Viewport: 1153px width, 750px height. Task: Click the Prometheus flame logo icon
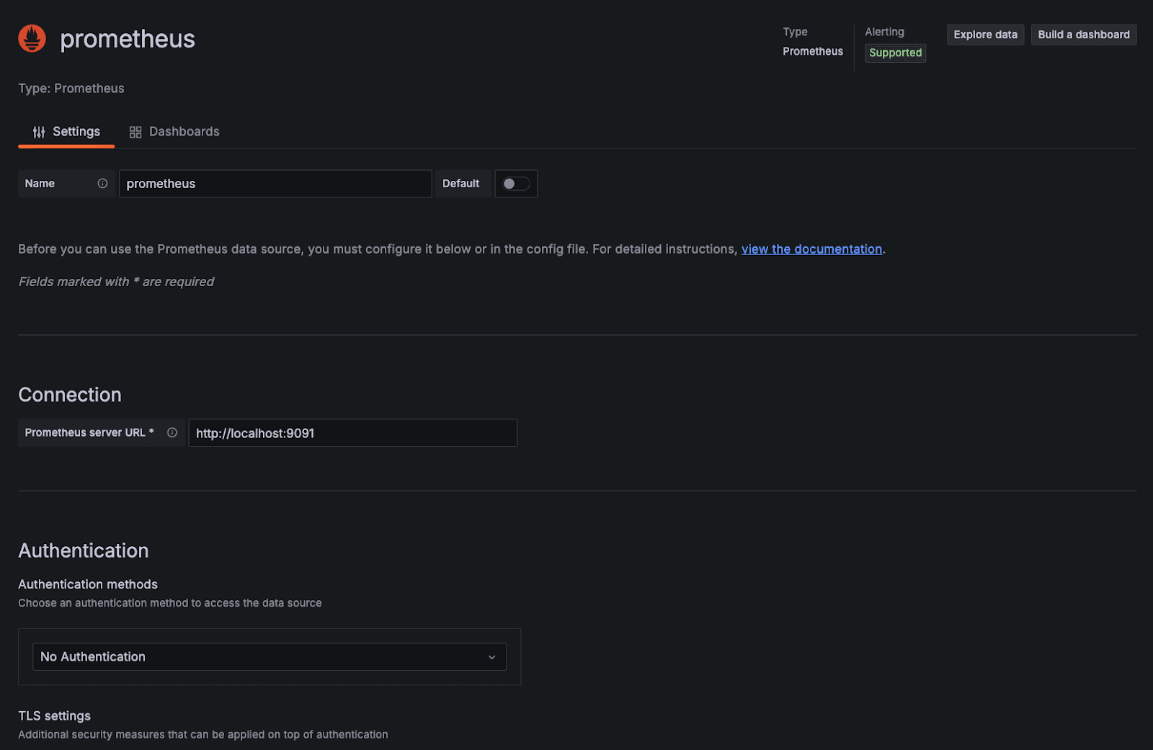[32, 39]
